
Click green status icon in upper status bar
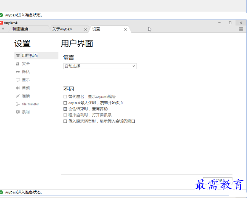[x=1, y=15]
